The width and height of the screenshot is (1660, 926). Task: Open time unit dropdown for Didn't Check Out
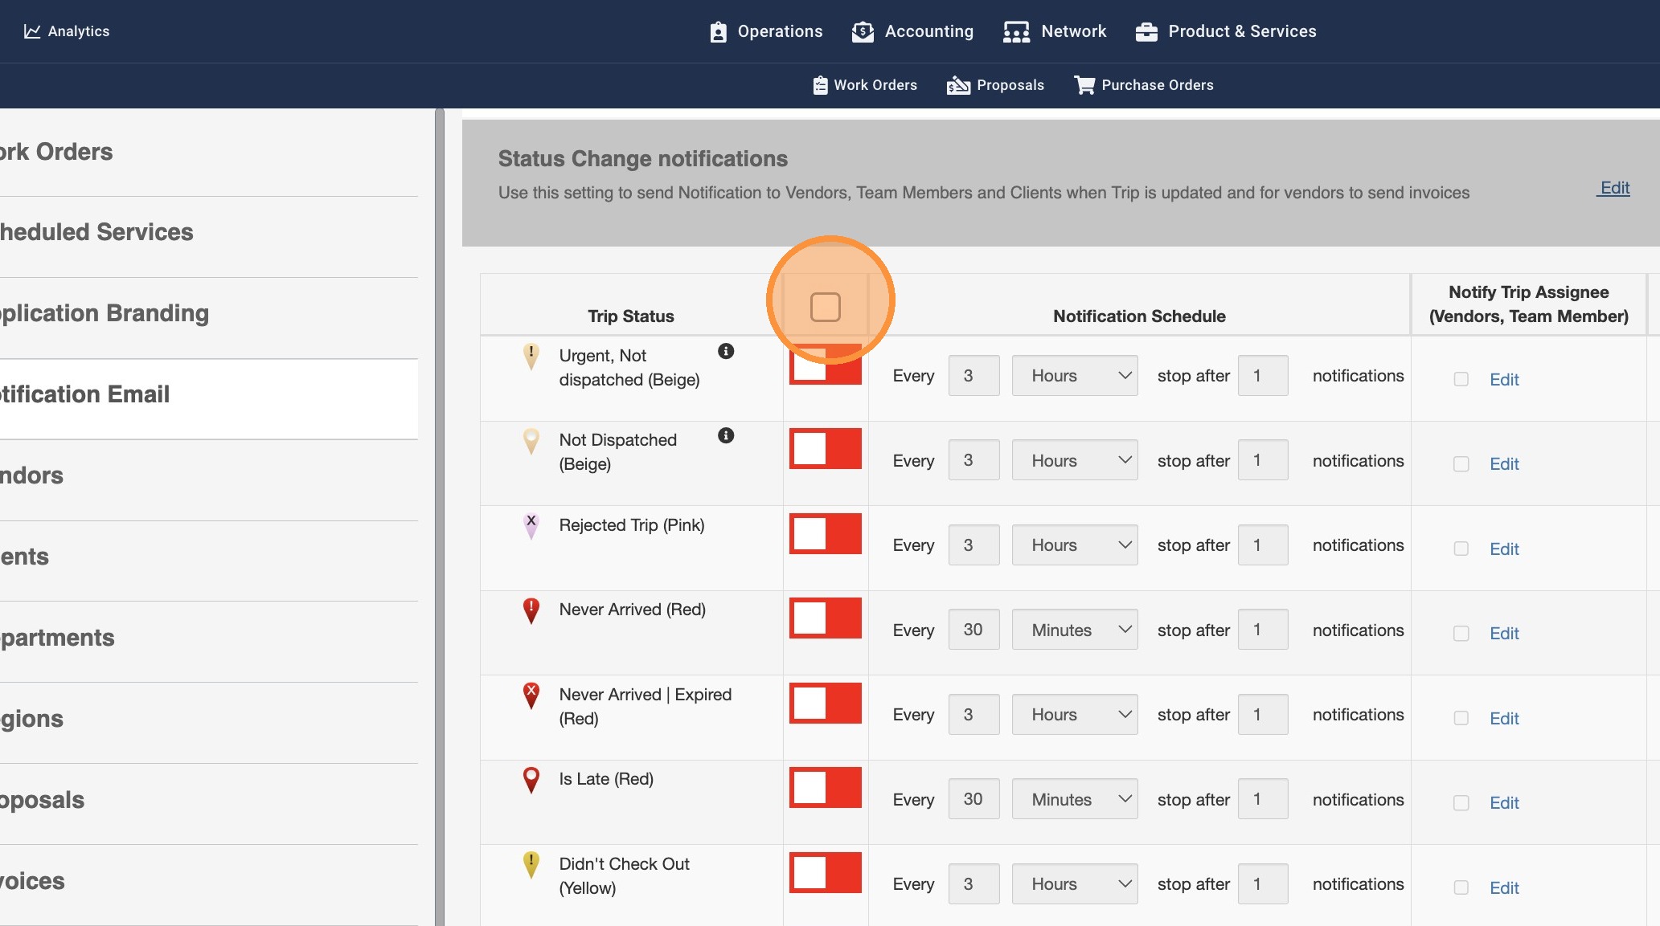click(x=1075, y=883)
